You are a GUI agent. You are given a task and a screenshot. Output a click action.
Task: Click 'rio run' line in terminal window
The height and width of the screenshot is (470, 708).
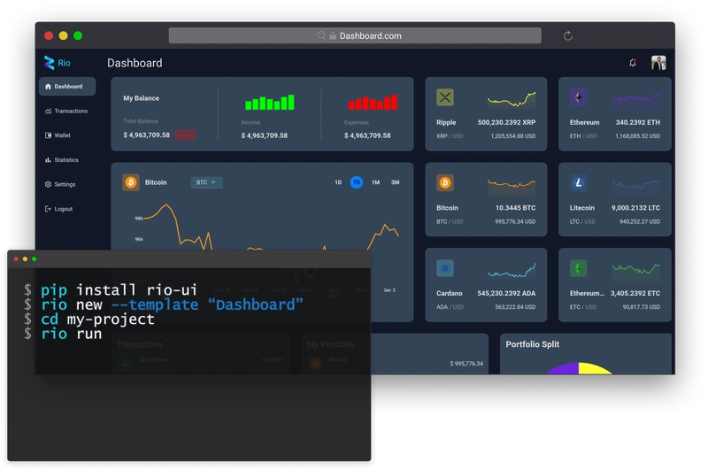point(72,334)
